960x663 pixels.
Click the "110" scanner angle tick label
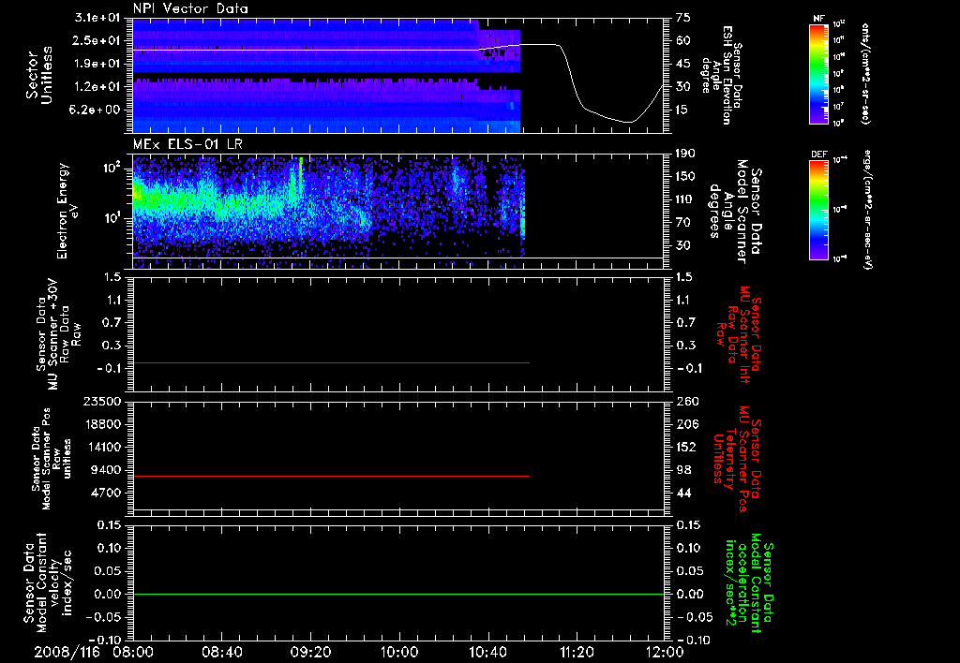pyautogui.click(x=685, y=199)
